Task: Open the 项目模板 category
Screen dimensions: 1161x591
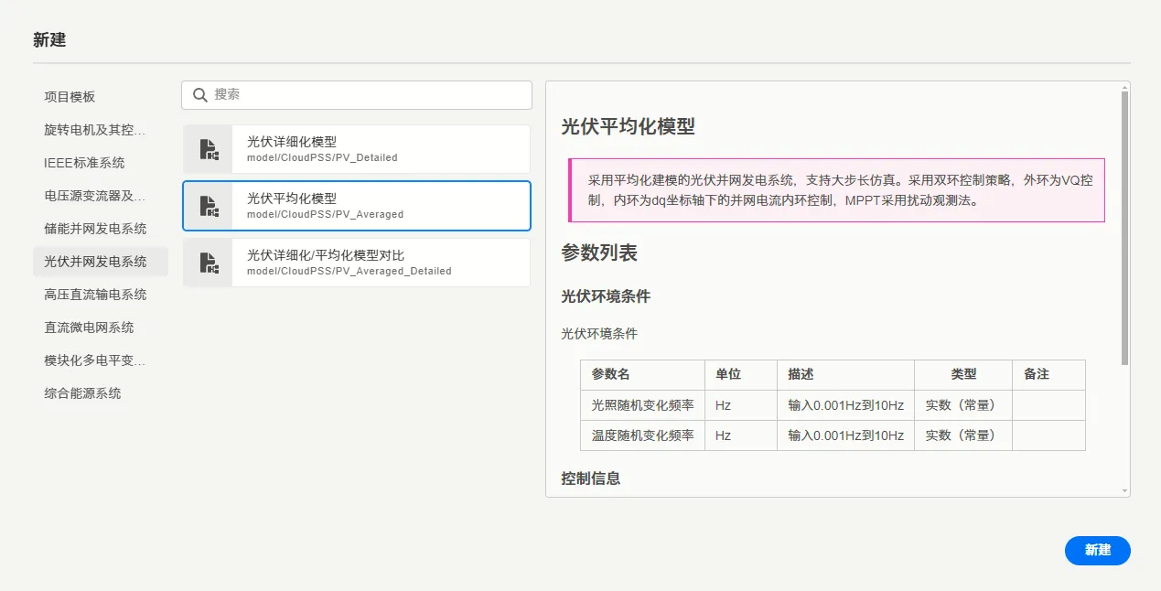Action: [101, 97]
